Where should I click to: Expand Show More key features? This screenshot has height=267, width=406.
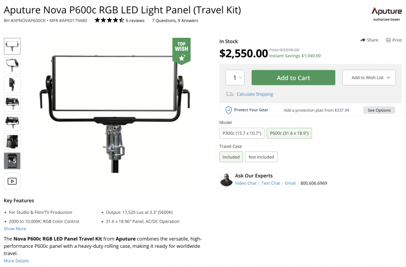(15, 229)
